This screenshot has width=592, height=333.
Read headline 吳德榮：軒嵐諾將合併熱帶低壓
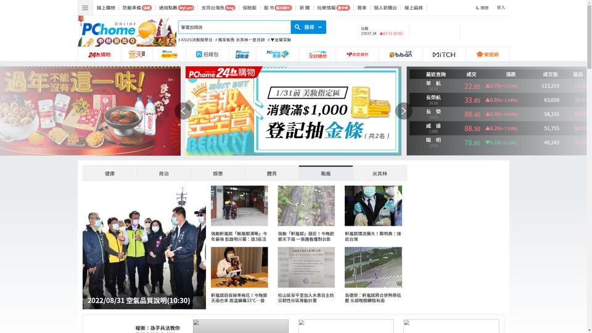point(373,298)
